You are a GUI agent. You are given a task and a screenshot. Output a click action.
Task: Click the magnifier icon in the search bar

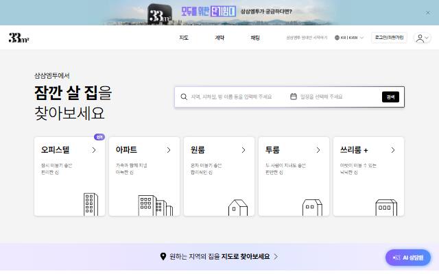[x=184, y=97]
